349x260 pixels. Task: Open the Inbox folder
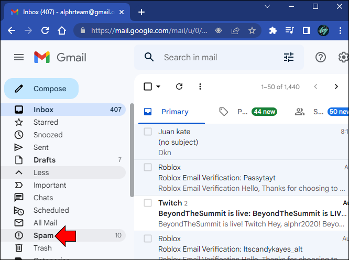tap(63, 110)
